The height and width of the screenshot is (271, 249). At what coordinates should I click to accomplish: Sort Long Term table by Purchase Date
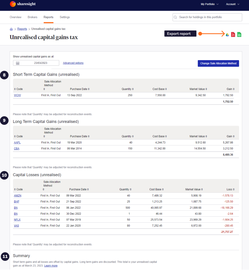pyautogui.click(x=80, y=137)
